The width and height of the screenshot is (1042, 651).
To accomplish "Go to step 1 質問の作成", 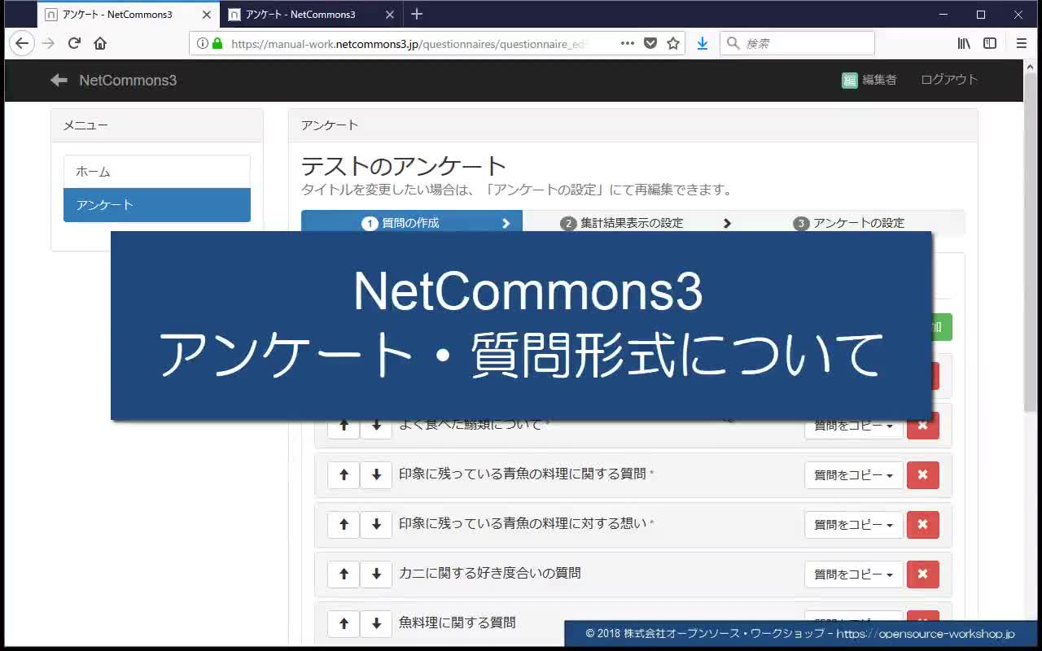I will coord(412,222).
